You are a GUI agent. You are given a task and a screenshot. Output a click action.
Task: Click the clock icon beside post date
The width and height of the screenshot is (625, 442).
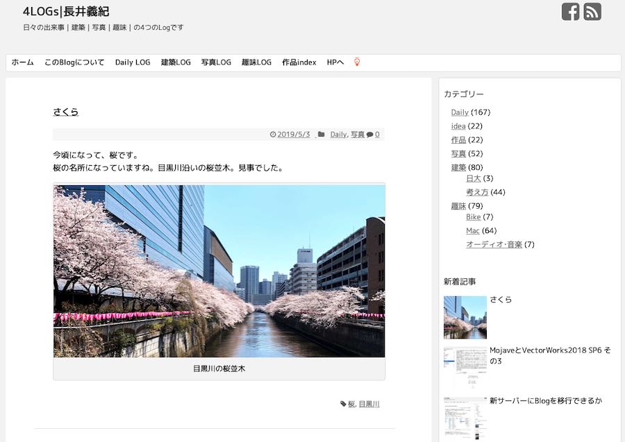click(273, 135)
